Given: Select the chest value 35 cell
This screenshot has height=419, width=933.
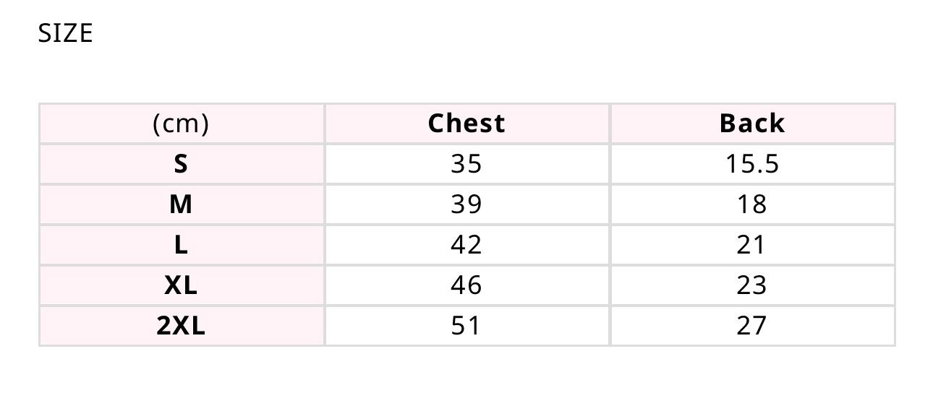Looking at the screenshot, I should tap(466, 164).
